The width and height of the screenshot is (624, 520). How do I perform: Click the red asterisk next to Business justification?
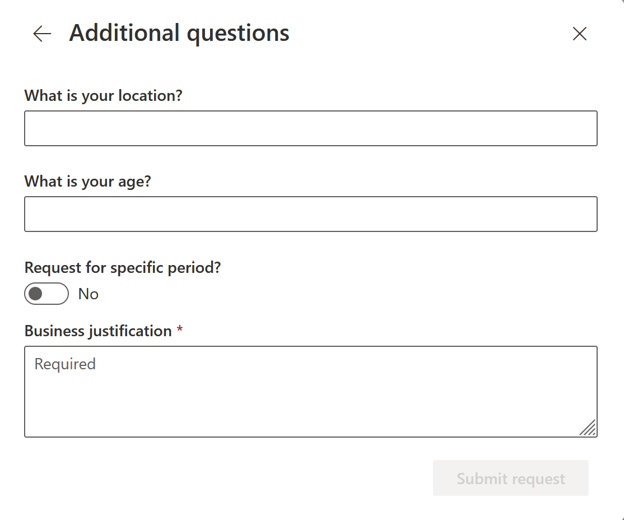179,331
